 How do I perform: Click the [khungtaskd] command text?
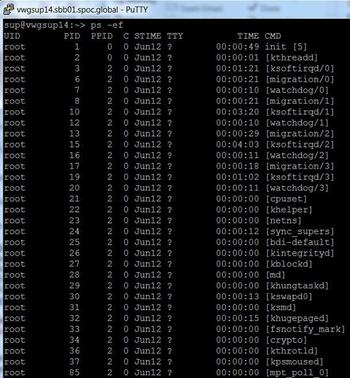pyautogui.click(x=297, y=286)
